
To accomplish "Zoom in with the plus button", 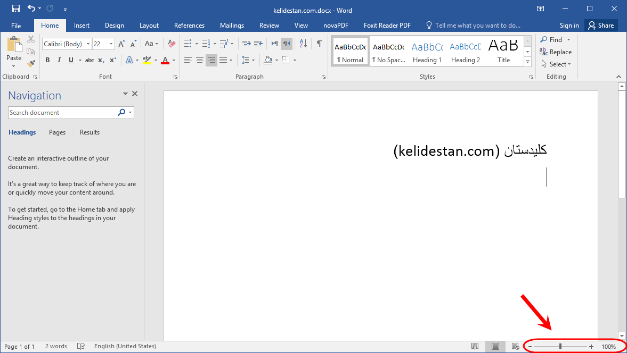I will pyautogui.click(x=591, y=347).
